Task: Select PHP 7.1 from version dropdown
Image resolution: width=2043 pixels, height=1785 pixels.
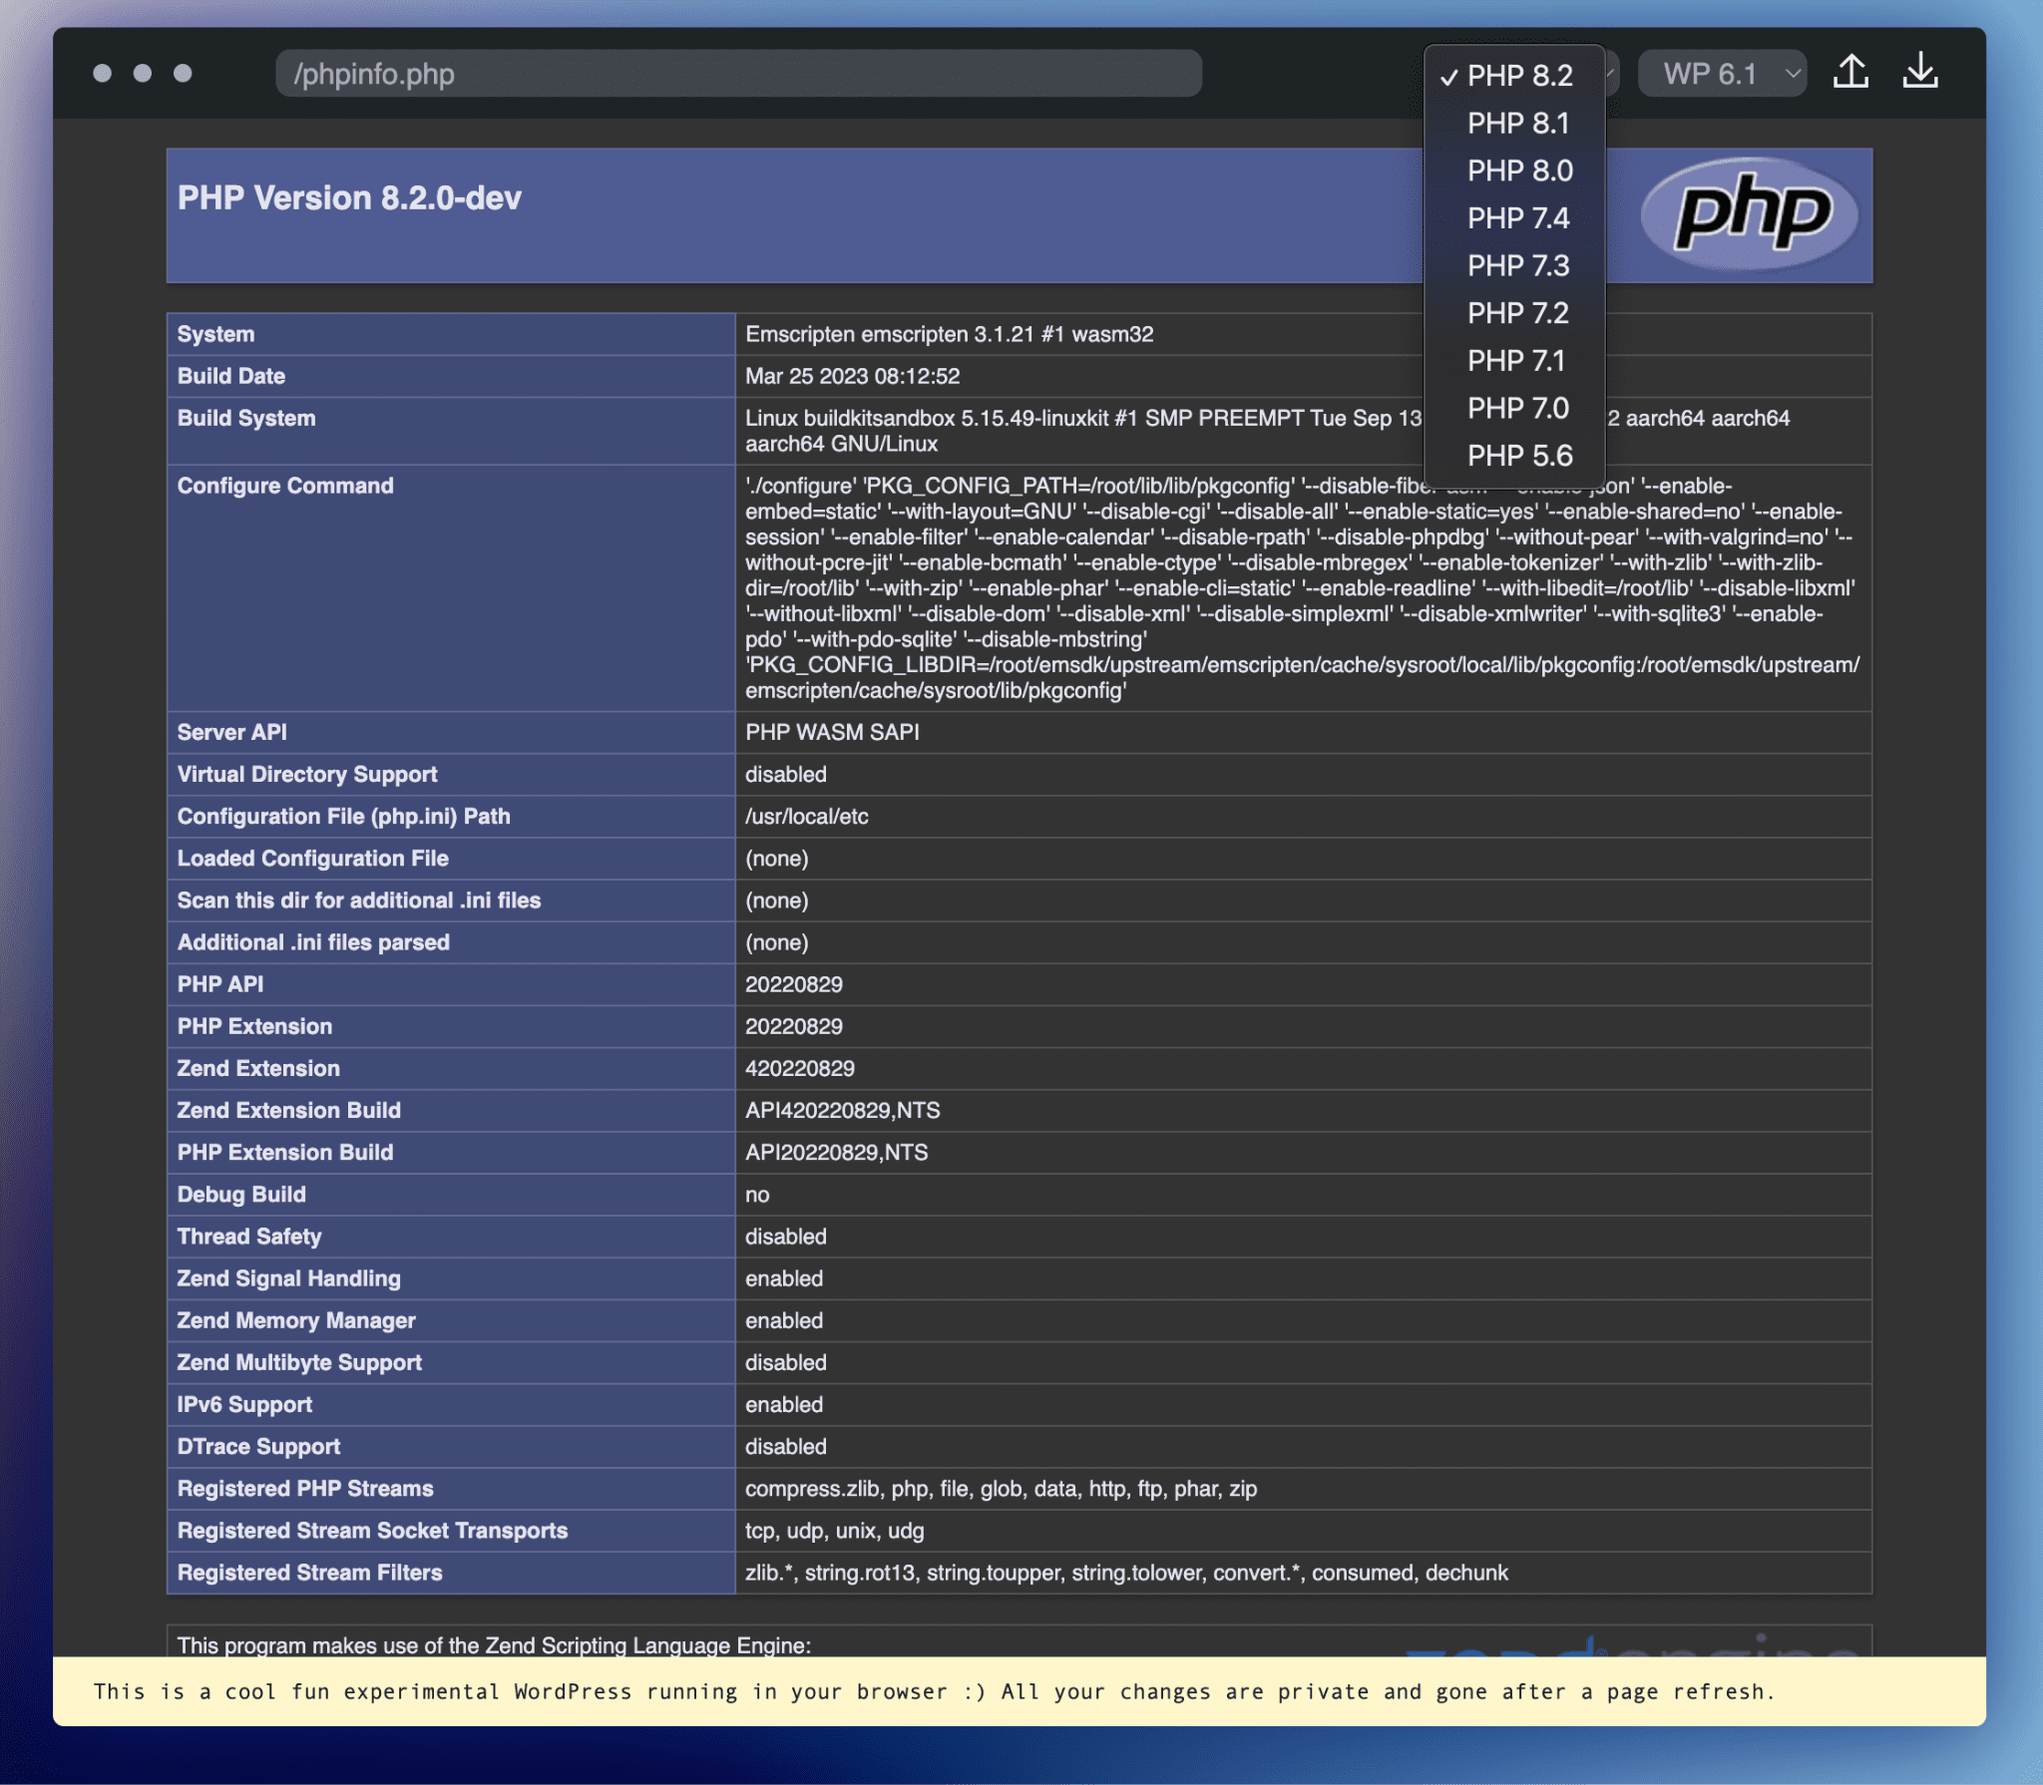Action: [1516, 361]
